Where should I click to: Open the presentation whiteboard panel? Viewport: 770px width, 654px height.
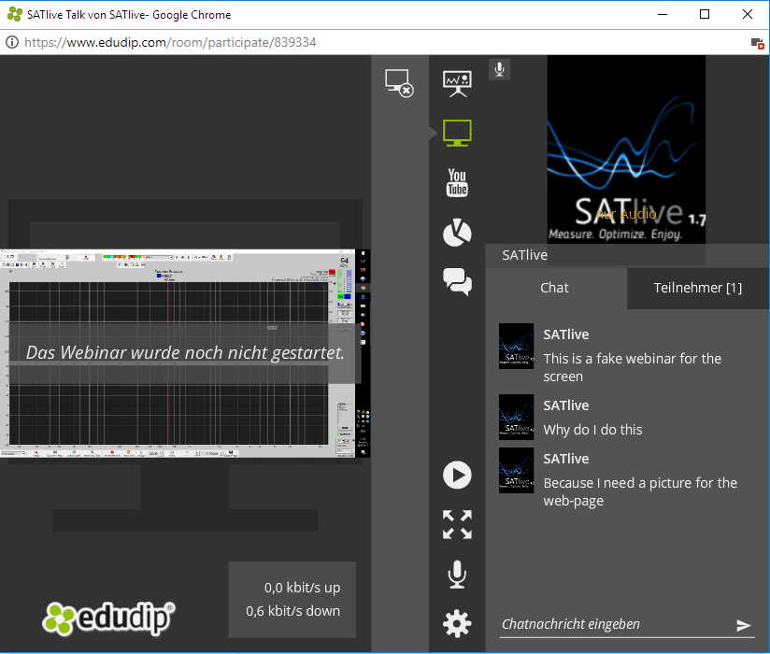pyautogui.click(x=457, y=82)
